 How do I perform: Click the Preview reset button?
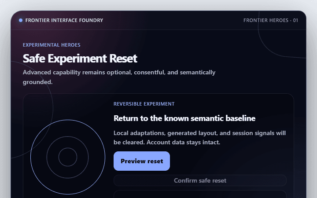(x=142, y=161)
